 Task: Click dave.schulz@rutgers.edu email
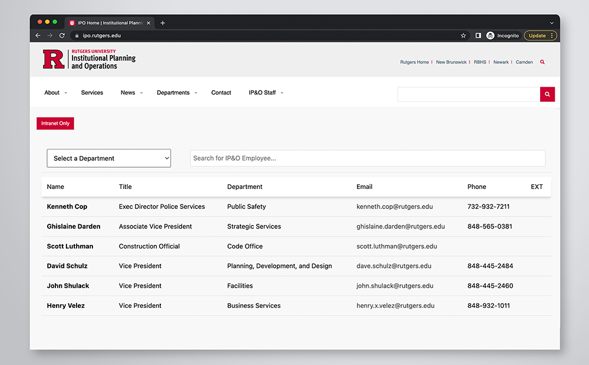click(x=393, y=266)
